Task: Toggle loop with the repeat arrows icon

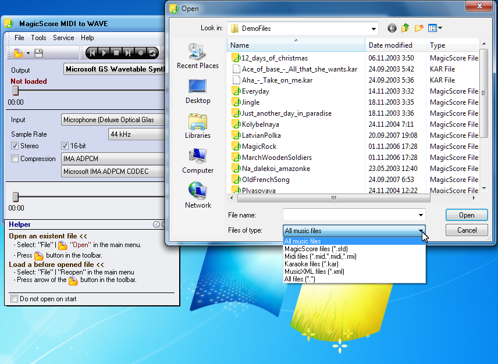Action: point(152,53)
